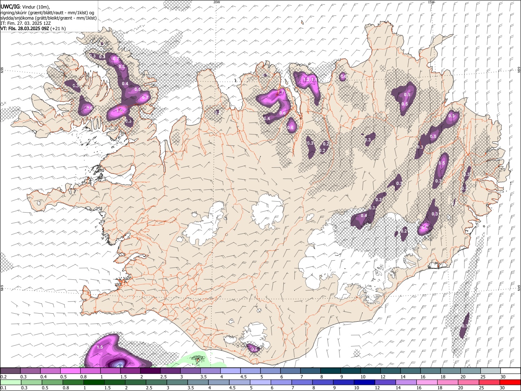Viewport: 521px width, 391px height.
Task: Pick the darkest green 1 swatch, lower legend
Action: pos(94,382)
